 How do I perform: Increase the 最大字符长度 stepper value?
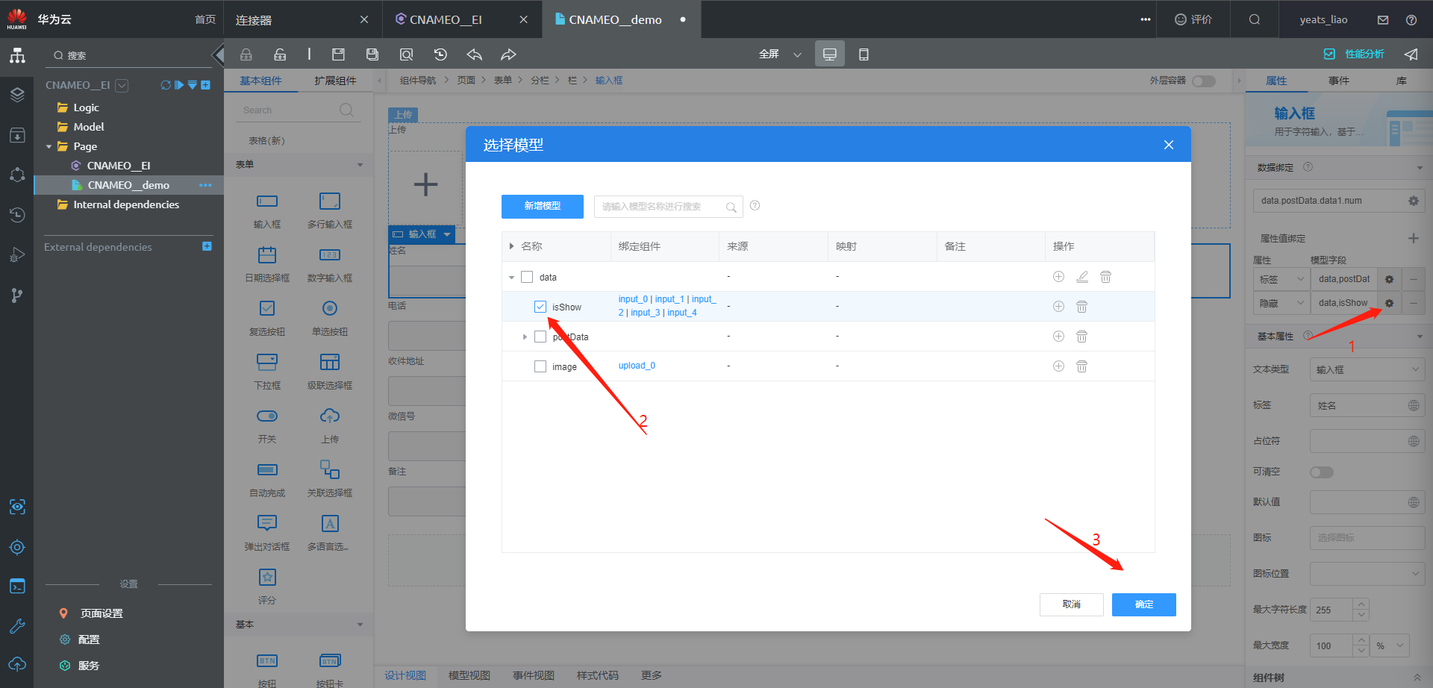1361,604
